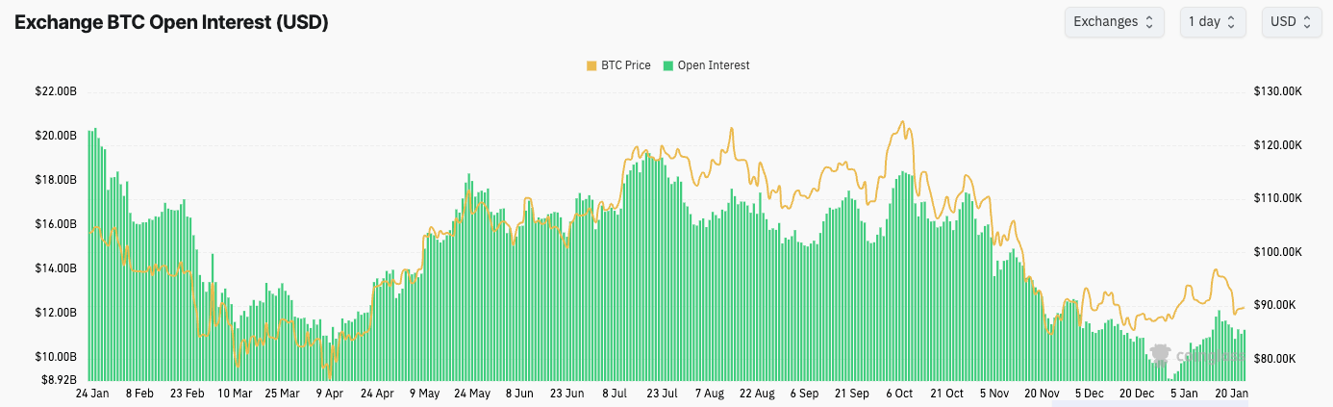Viewport: 1333px width, 407px height.
Task: Click the 24 Jan date label on x-axis
Action: coord(90,394)
